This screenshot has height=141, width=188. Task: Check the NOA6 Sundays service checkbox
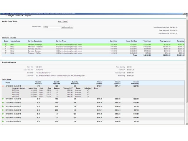[6, 51]
